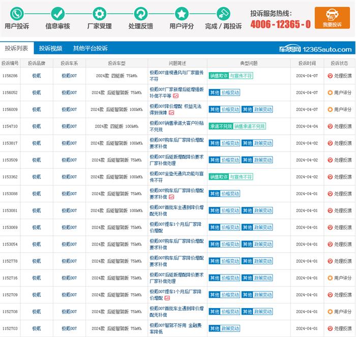Screen dimensions: 356x337
Task: Click 销售欺诈 与宣传不符 tag in row 1153362
Action: click(x=231, y=177)
